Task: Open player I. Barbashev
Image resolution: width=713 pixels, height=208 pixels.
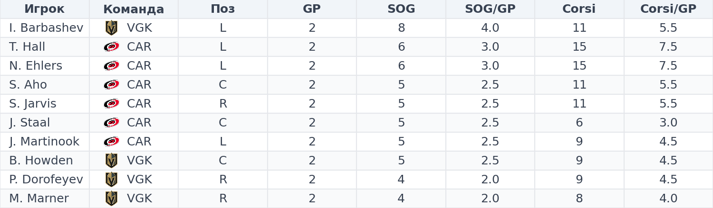Action: pos(46,28)
